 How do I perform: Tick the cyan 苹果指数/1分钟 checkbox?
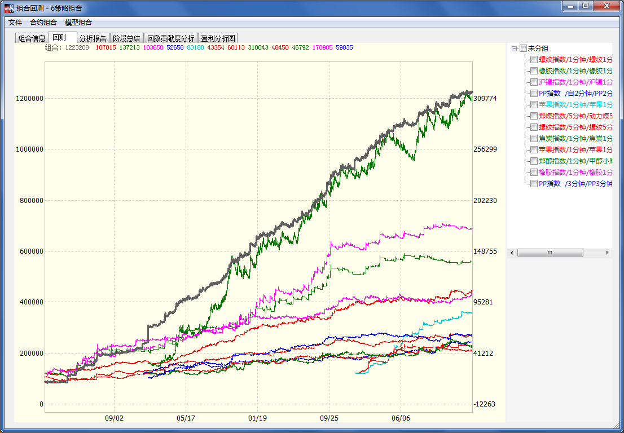pos(534,104)
